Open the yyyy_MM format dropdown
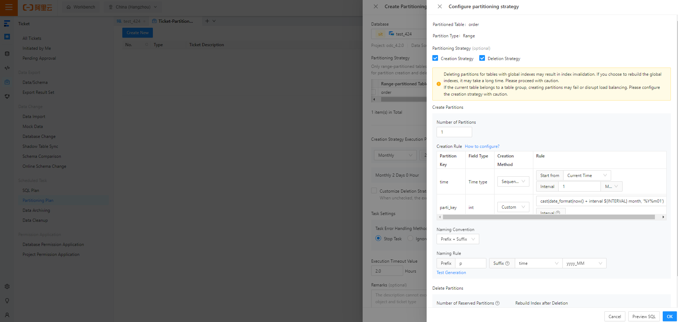 click(x=584, y=263)
